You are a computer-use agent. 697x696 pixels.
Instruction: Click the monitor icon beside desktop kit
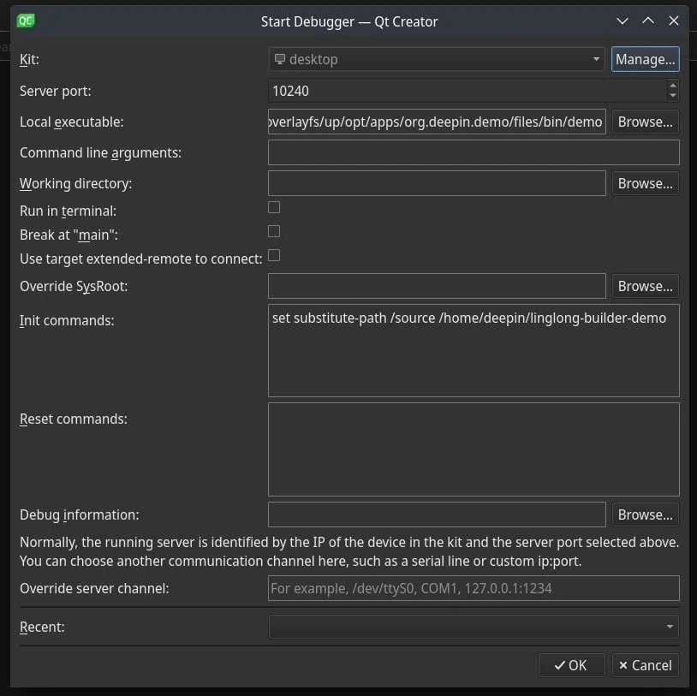(x=280, y=59)
